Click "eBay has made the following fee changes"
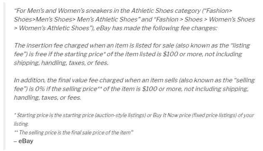 (156, 28)
